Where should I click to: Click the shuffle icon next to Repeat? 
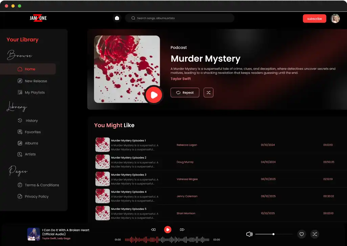click(208, 93)
